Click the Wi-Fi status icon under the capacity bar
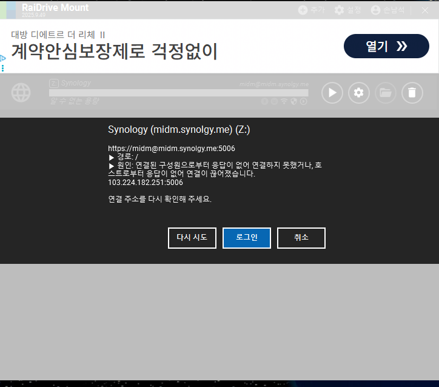439x387 pixels. click(x=284, y=101)
